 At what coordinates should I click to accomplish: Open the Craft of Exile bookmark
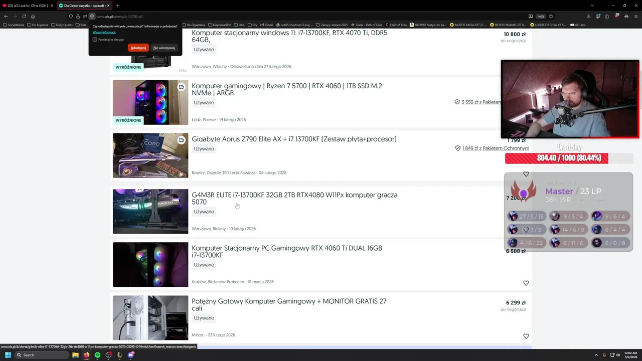pos(396,25)
